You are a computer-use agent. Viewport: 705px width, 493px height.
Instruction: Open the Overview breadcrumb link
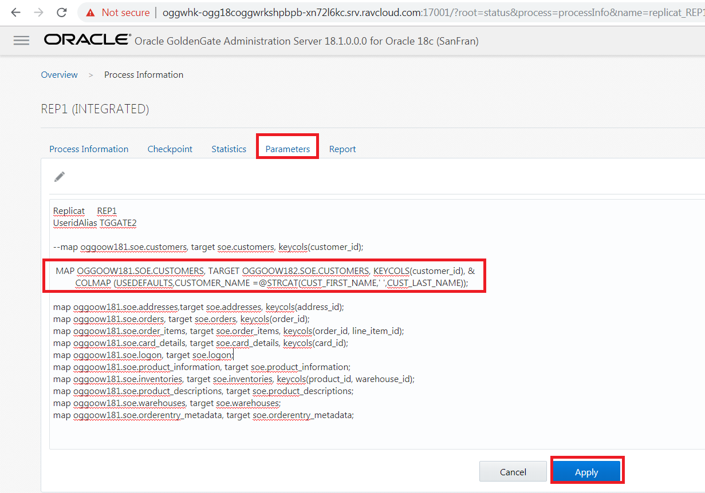(59, 74)
